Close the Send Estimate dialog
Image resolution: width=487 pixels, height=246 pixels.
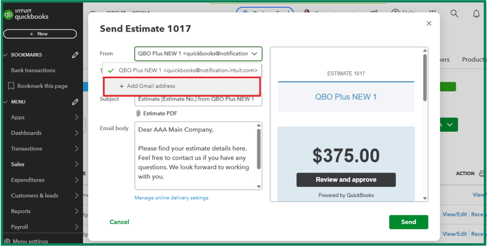pyautogui.click(x=429, y=23)
